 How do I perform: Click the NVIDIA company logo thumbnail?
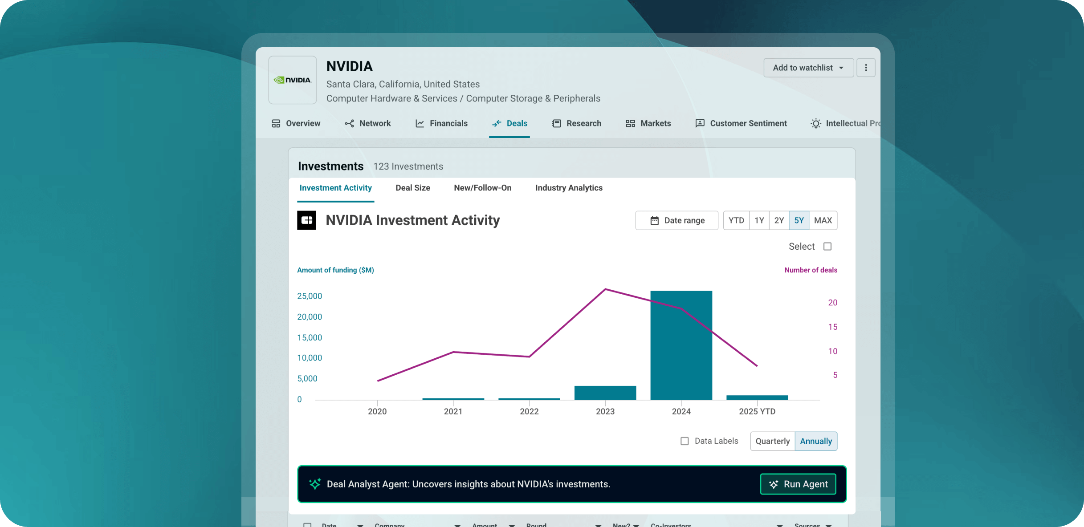tap(292, 80)
